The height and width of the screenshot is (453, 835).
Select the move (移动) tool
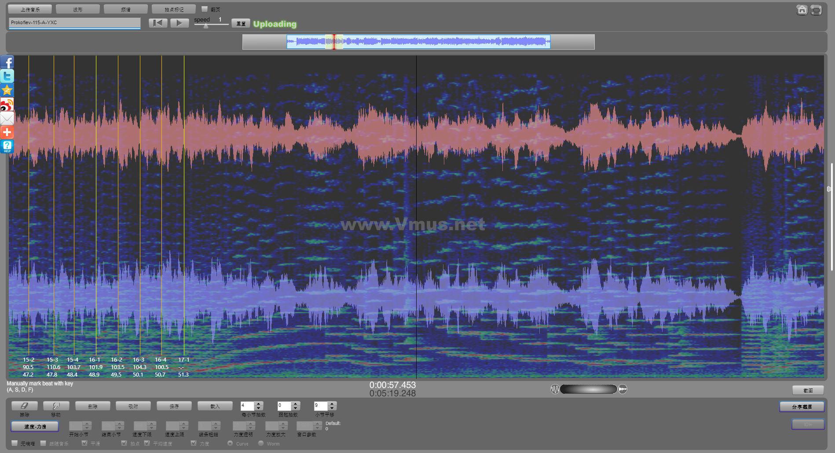(56, 406)
